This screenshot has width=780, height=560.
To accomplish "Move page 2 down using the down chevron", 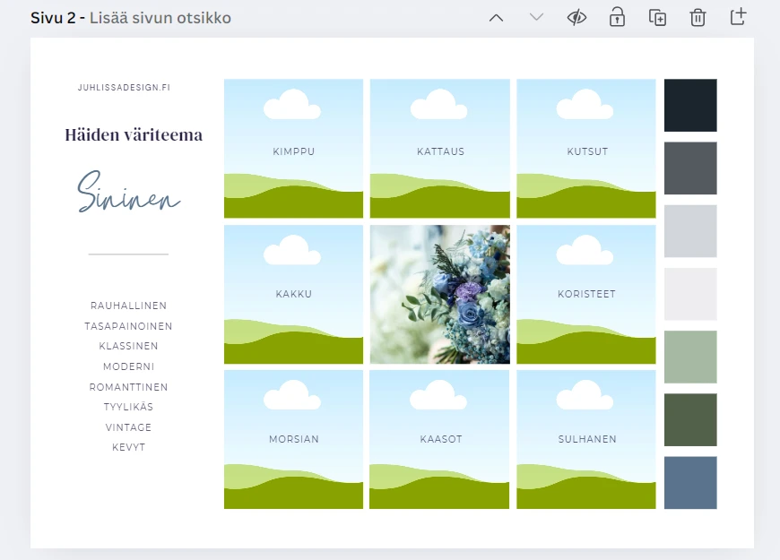I will click(x=536, y=16).
